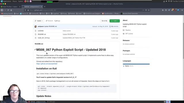Click the MIT License scale icon
184x103 pixels.
124,34
